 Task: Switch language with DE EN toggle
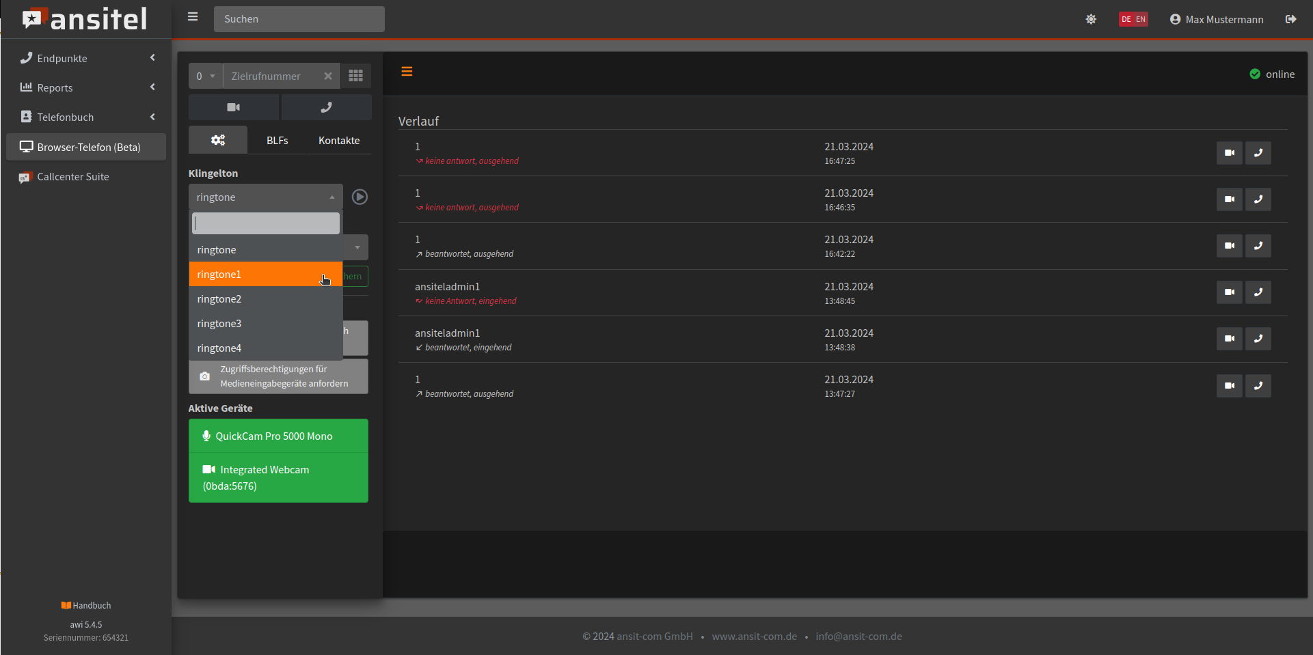click(x=1133, y=19)
